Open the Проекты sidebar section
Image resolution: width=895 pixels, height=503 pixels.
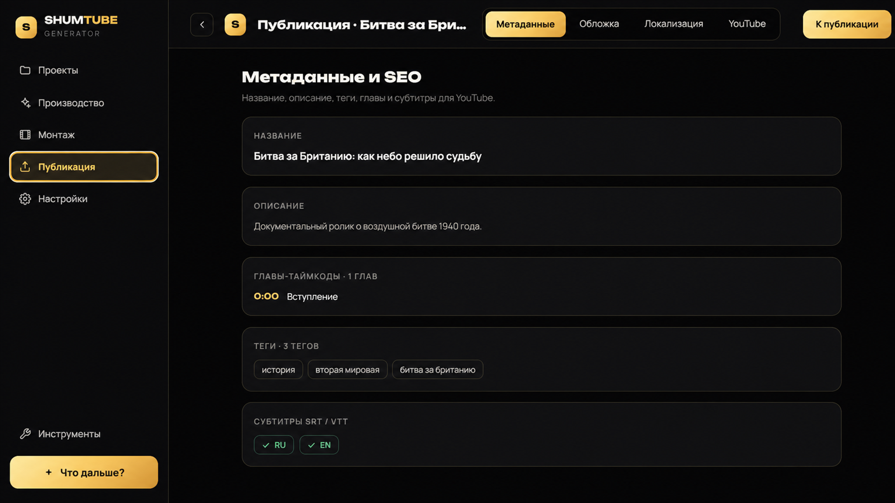(x=84, y=70)
